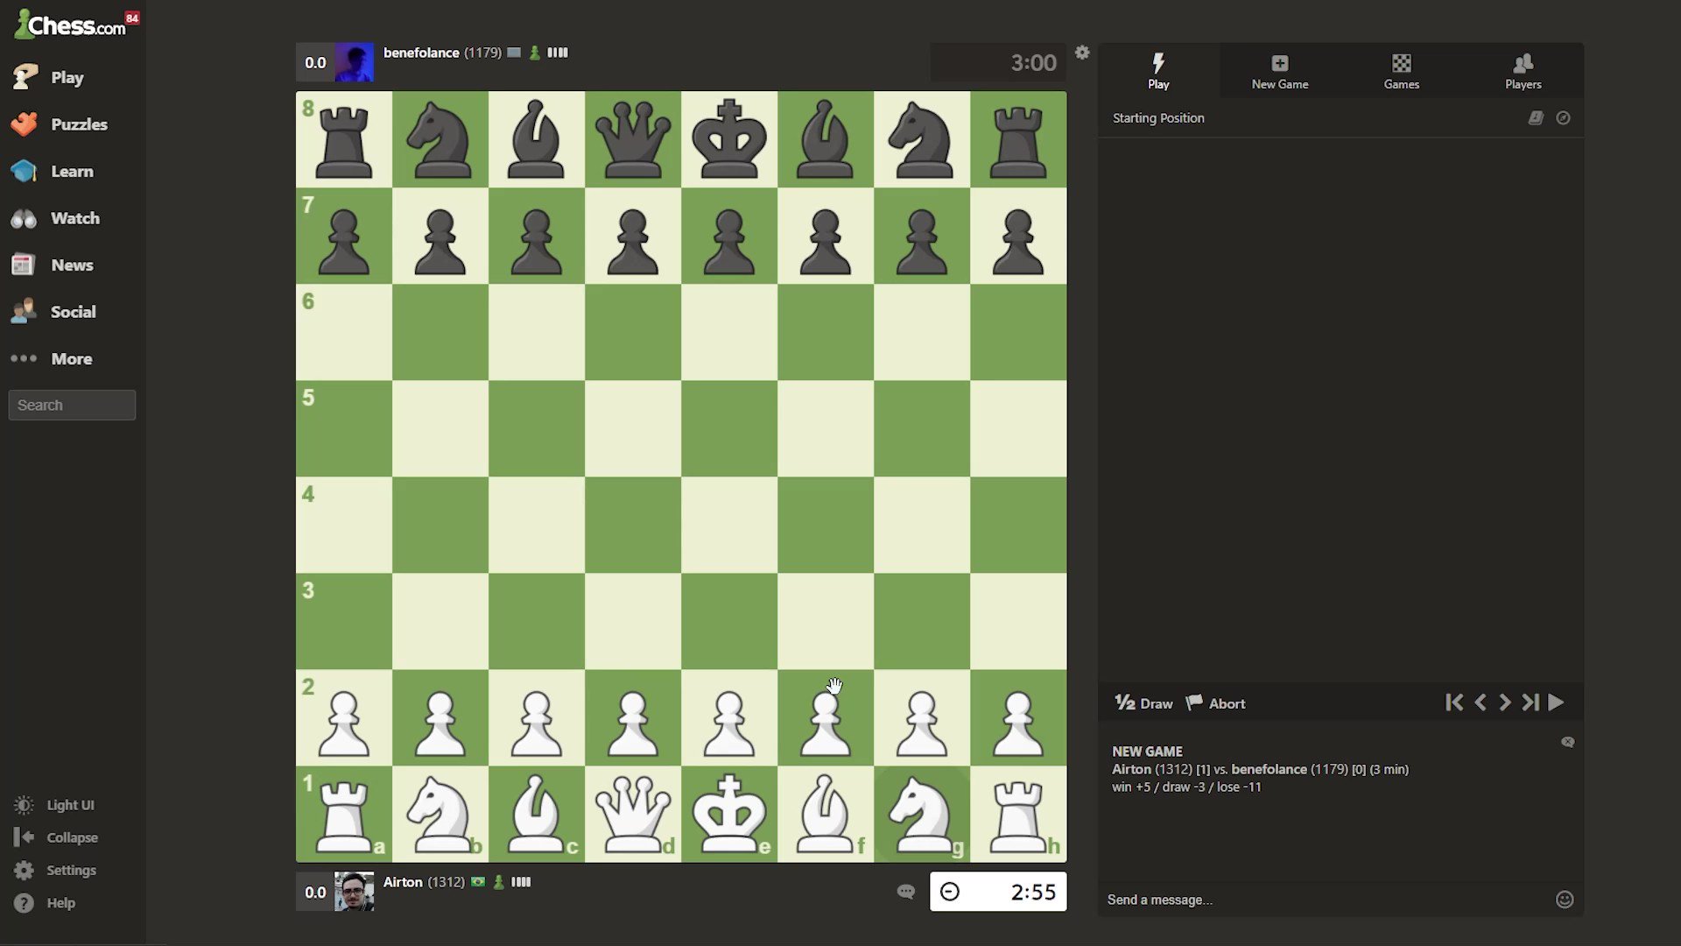Click benefolance's 0.0 score box
Viewport: 1681px width, 946px height.
pyautogui.click(x=315, y=63)
